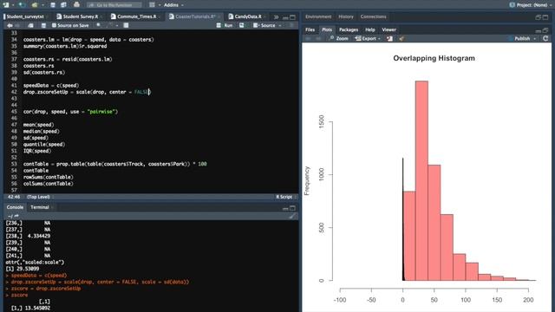Run the current line or selection
555x312 pixels.
click(x=225, y=25)
